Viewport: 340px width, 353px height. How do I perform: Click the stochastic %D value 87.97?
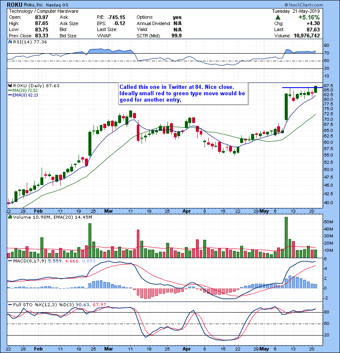99,305
